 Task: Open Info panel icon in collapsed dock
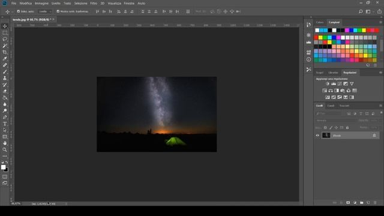pyautogui.click(x=308, y=59)
